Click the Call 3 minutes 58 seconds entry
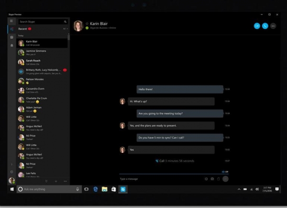 click(x=175, y=161)
